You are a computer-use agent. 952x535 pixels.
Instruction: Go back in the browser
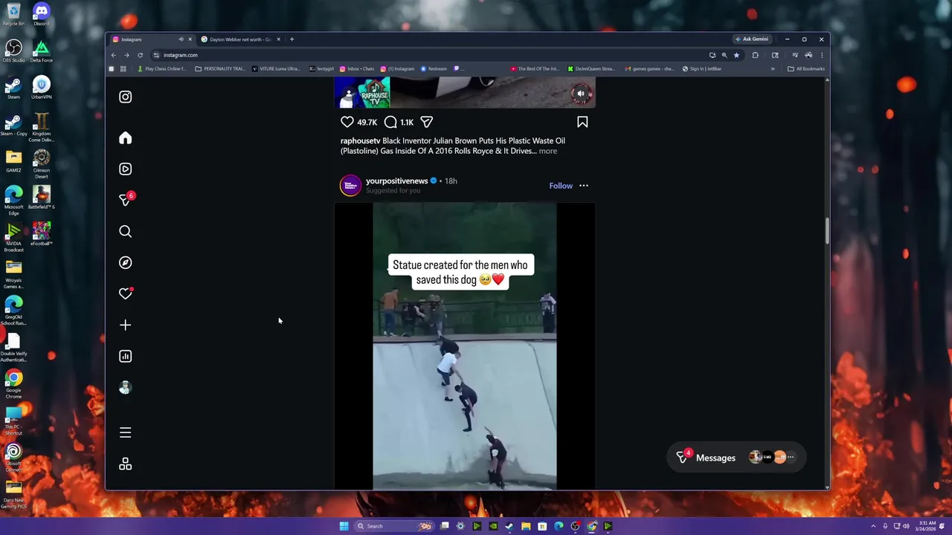[x=113, y=55]
